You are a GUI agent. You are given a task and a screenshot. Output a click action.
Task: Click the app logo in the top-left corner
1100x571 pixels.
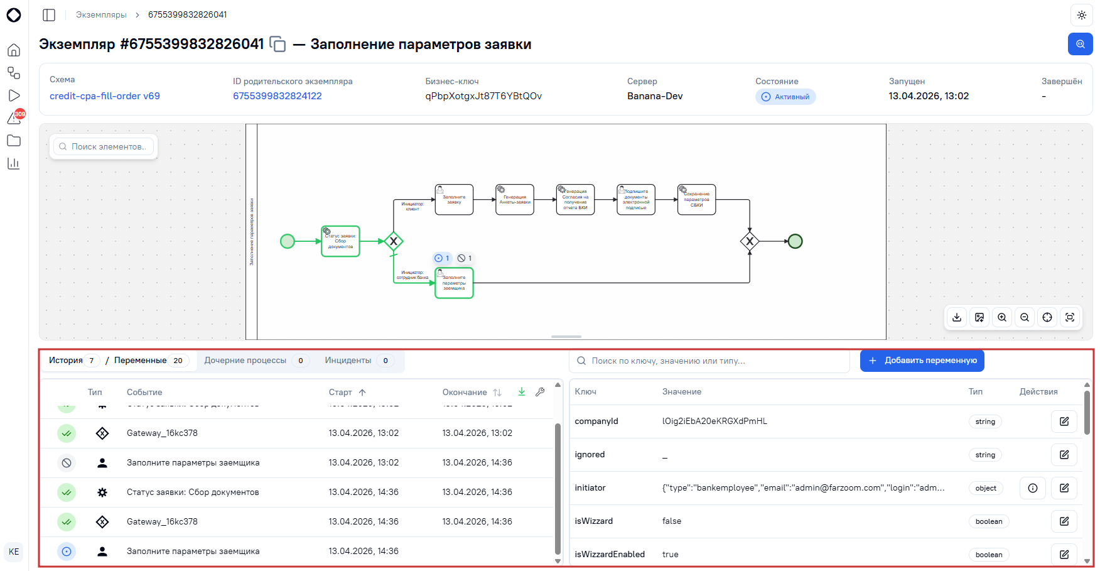(x=14, y=14)
